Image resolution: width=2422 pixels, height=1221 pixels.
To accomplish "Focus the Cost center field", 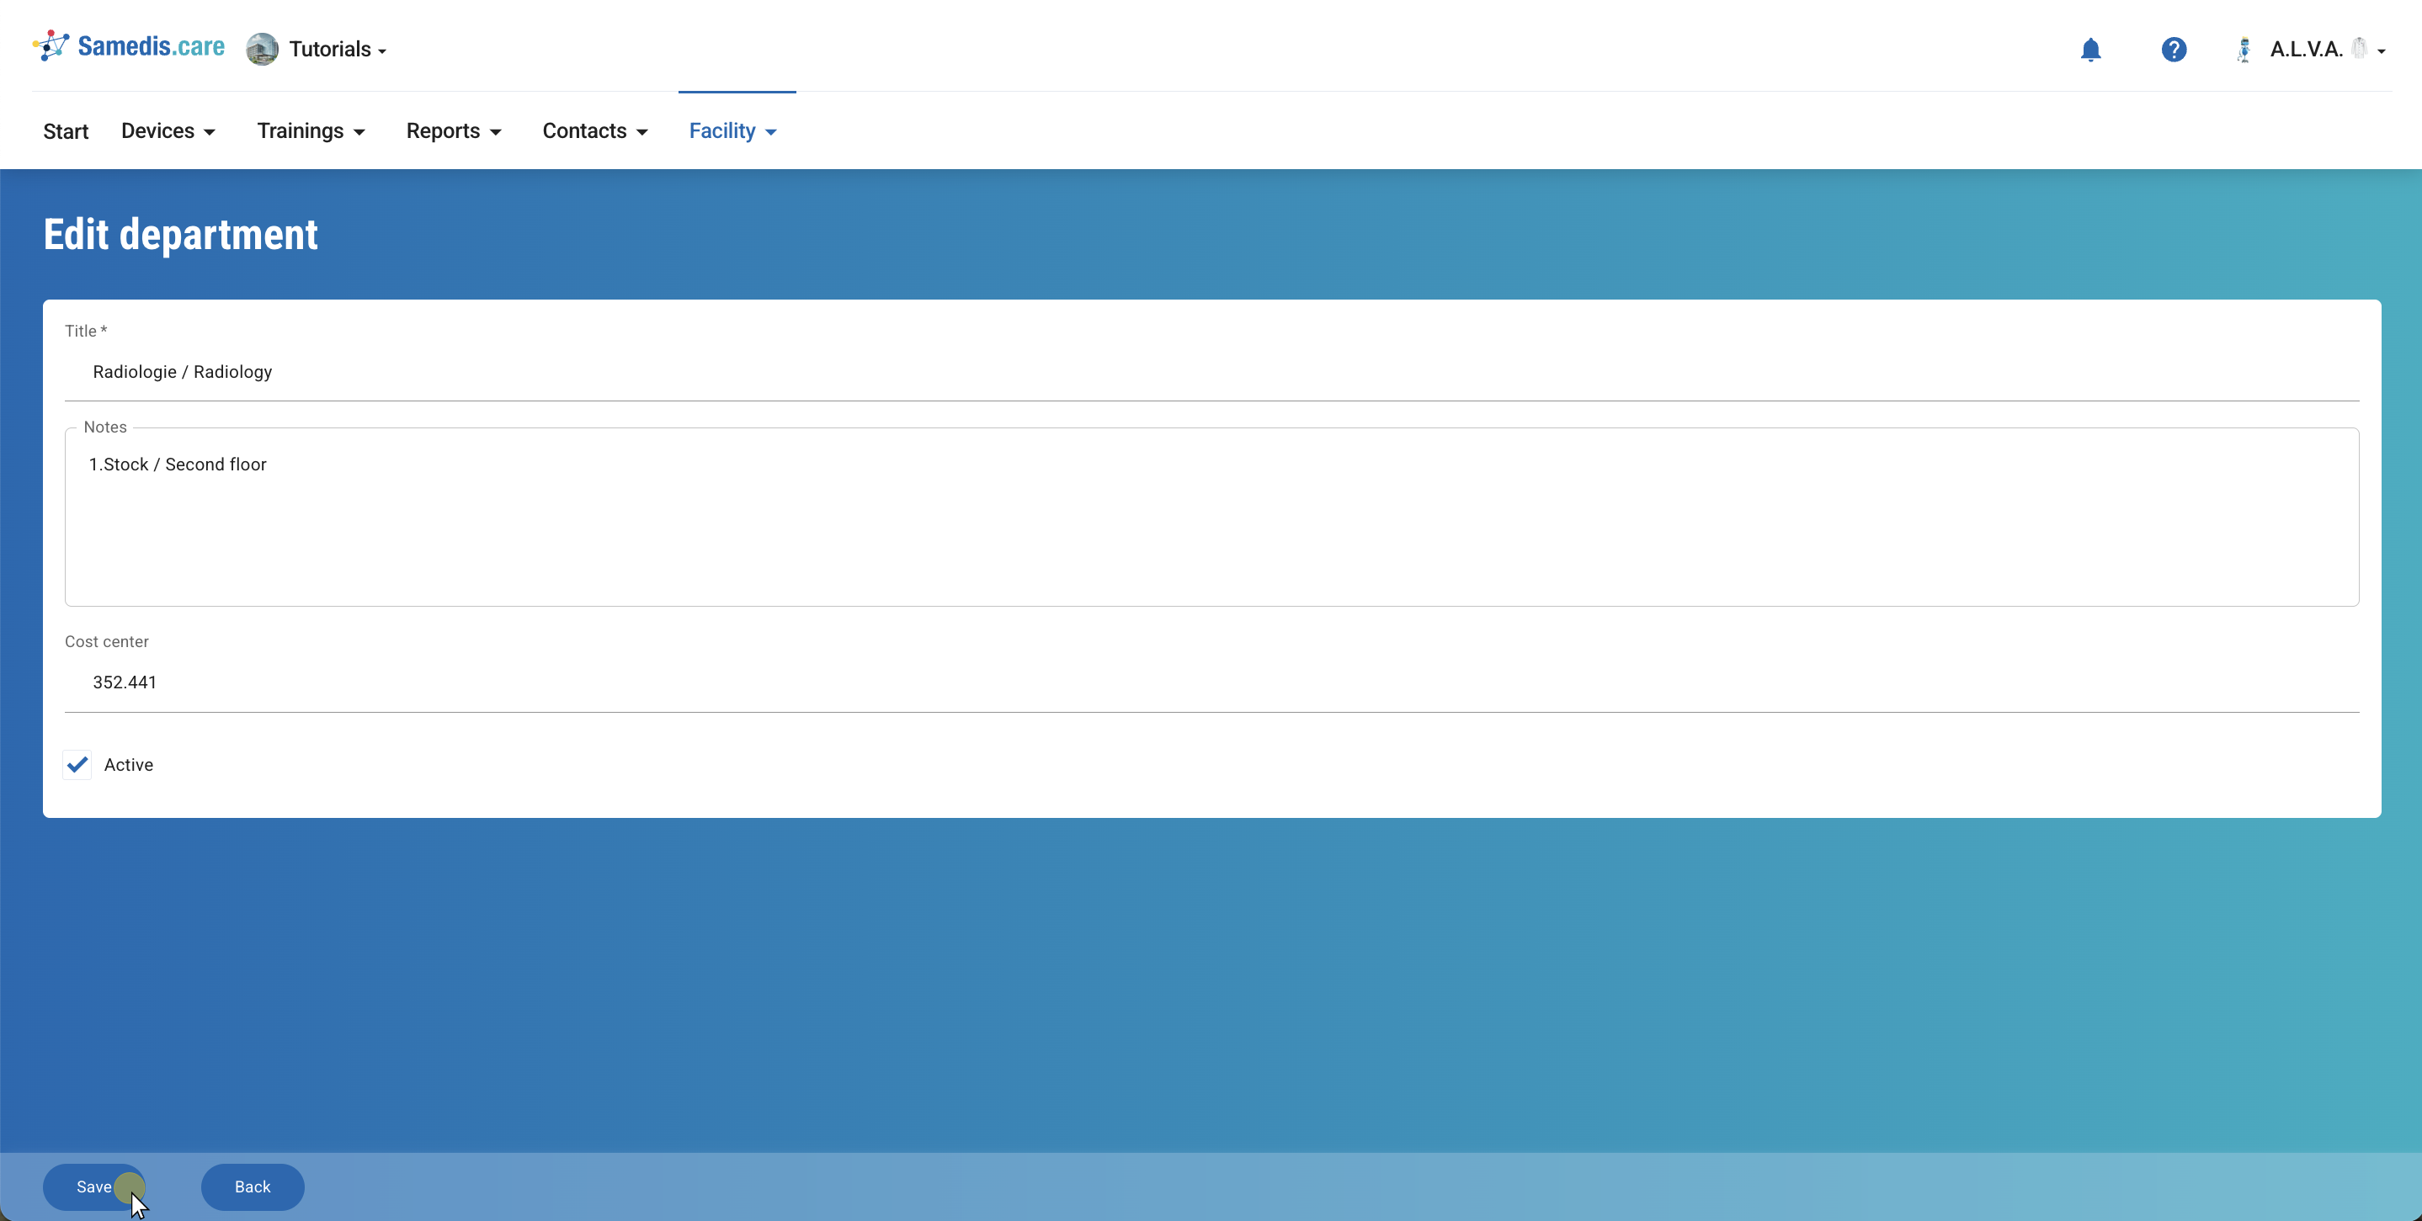I will click(x=1211, y=682).
